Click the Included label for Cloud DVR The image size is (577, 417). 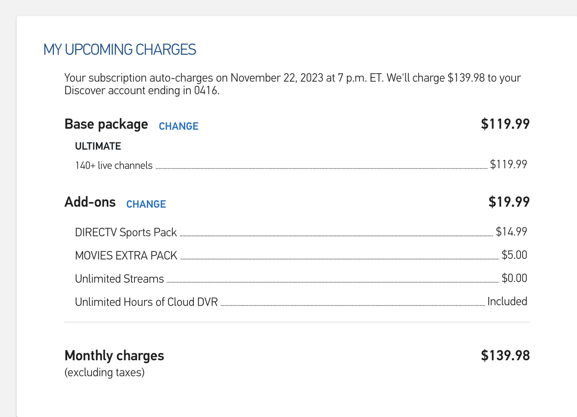point(507,301)
